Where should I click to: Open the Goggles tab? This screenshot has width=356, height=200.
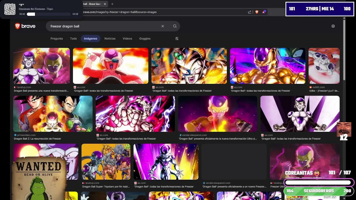(145, 39)
